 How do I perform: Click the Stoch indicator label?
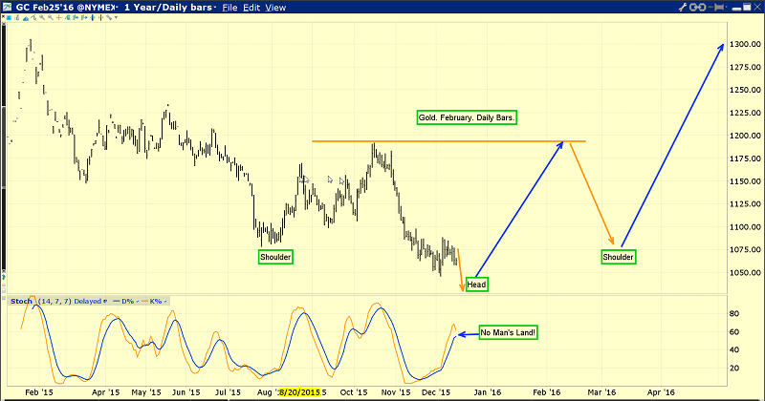pos(19,301)
